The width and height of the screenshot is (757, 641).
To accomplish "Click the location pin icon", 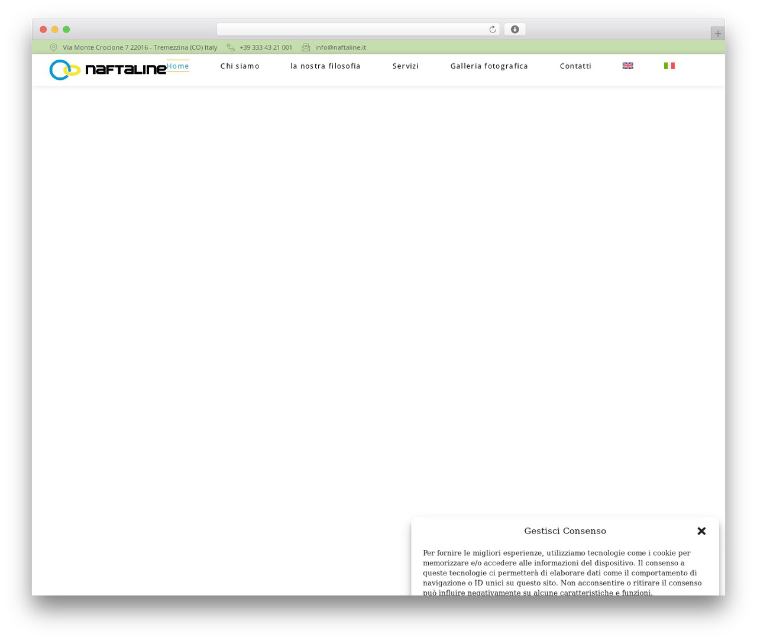I will tap(54, 47).
